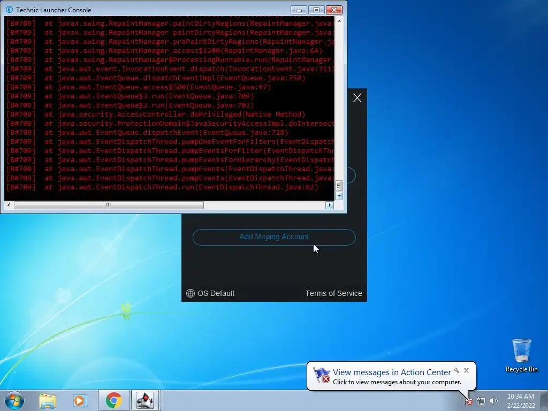Open the Recycle Bin desktop icon

click(x=521, y=355)
